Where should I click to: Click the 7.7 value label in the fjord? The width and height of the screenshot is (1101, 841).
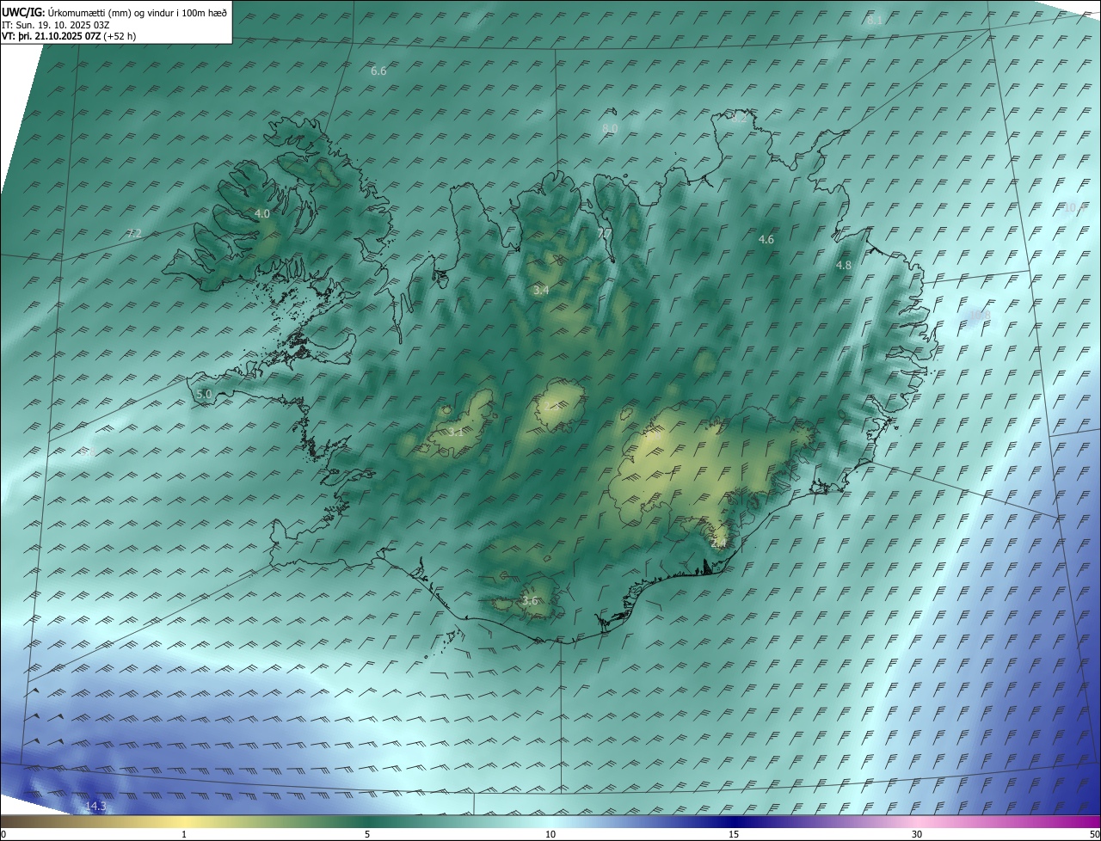(x=605, y=233)
